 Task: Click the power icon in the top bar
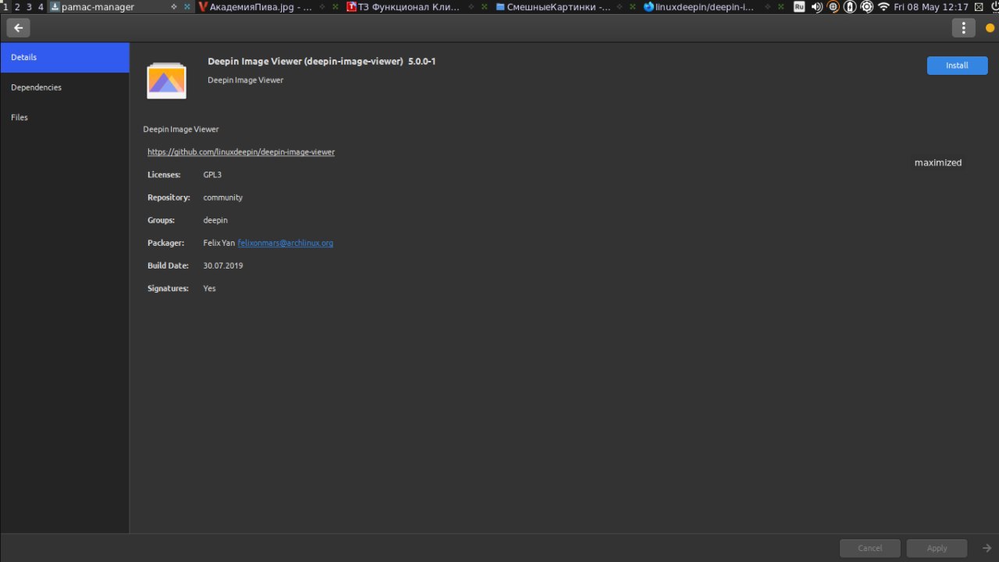click(994, 7)
